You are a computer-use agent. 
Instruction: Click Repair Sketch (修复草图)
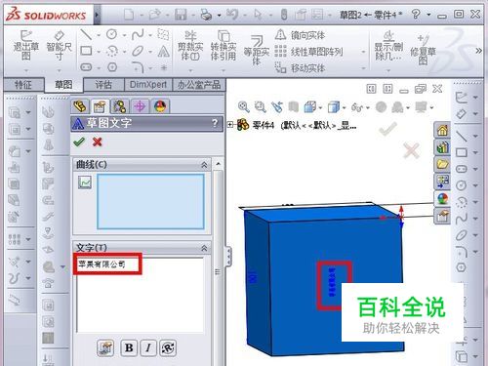[423, 49]
